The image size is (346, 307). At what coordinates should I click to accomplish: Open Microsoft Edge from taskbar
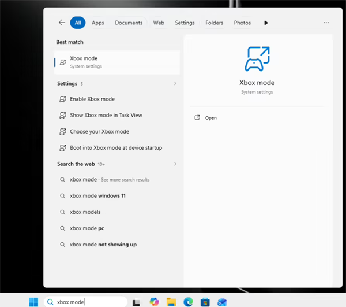pos(188,302)
